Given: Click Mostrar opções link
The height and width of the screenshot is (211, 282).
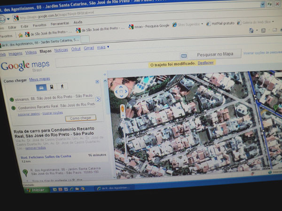Looking at the screenshot, I should click(x=53, y=113).
